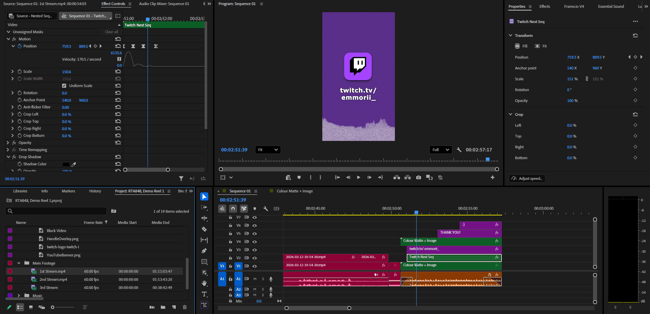This screenshot has height=314, width=650.
Task: Go to Out point in Program monitor
Action: tap(380, 177)
